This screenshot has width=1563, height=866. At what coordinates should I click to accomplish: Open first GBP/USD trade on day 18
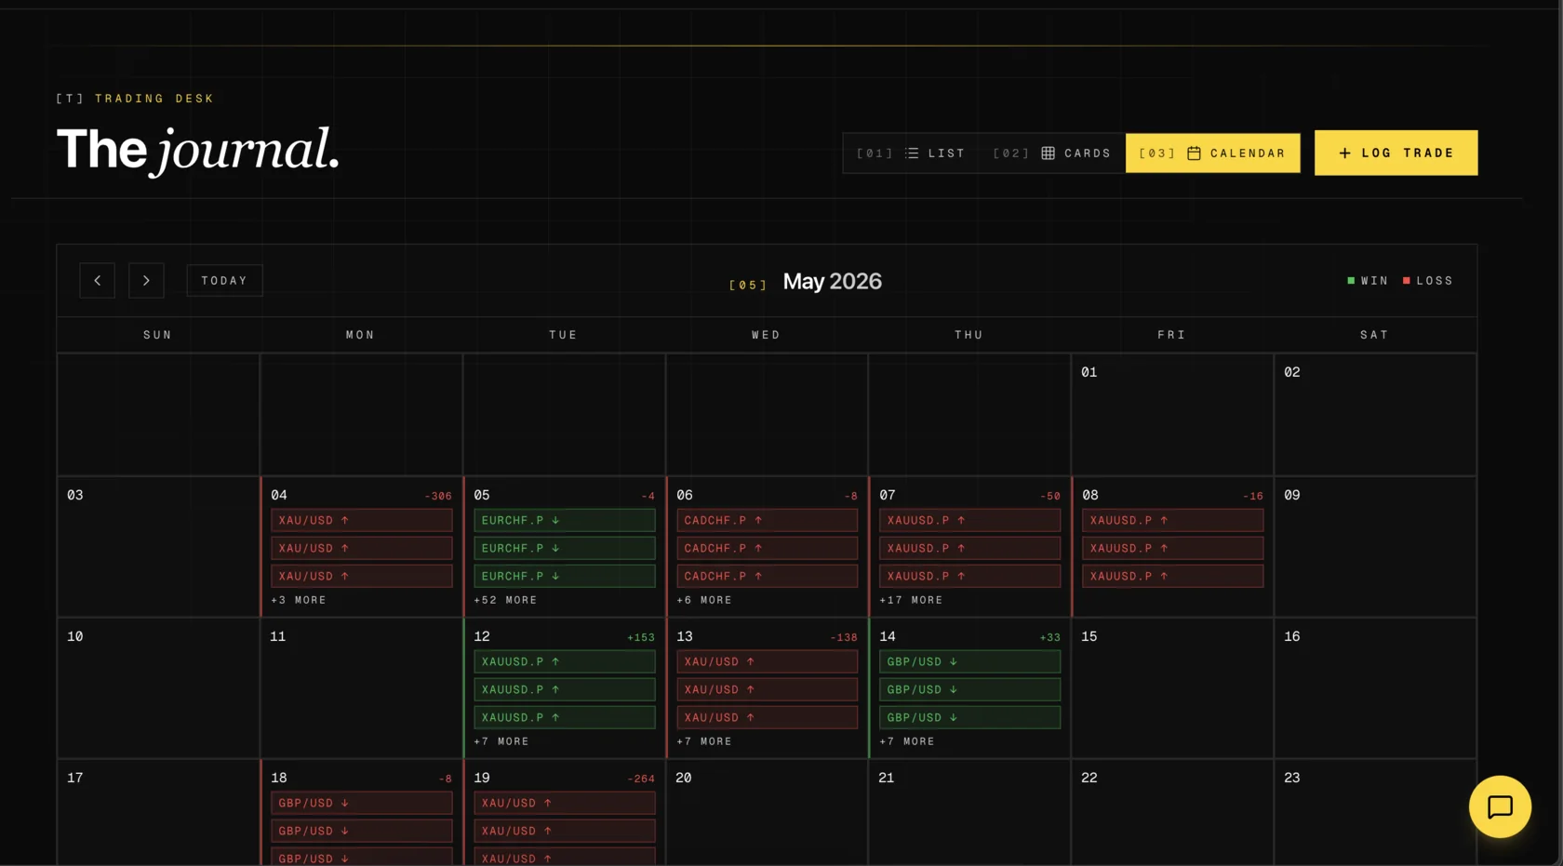tap(361, 804)
